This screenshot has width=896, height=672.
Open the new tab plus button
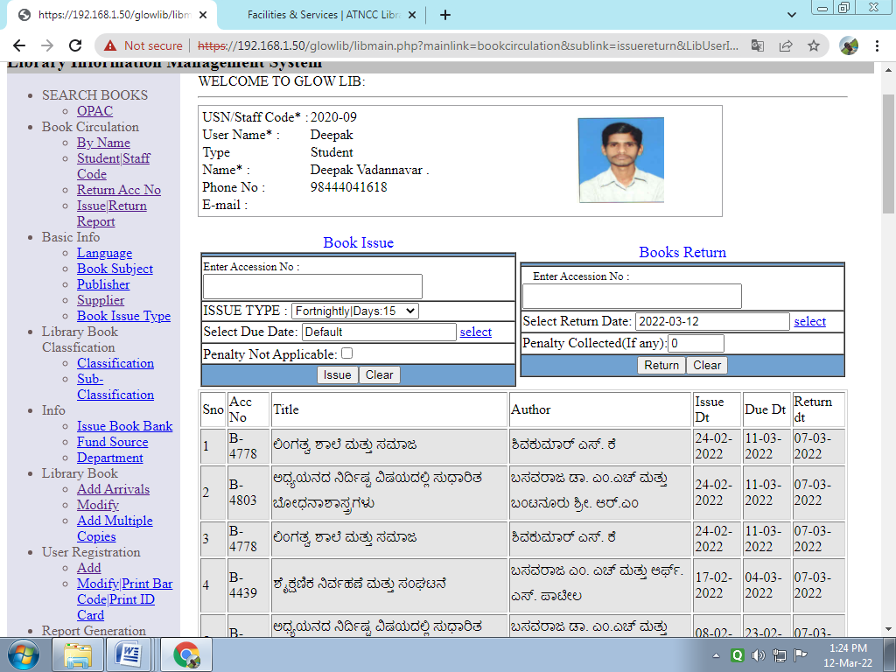click(x=445, y=15)
